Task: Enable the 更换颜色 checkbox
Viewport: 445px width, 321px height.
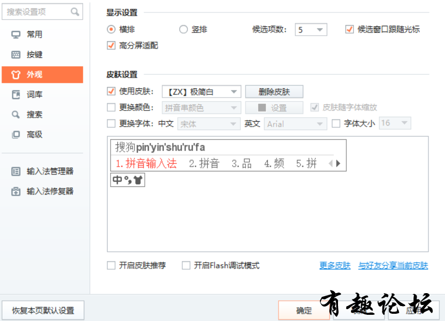Action: [111, 107]
